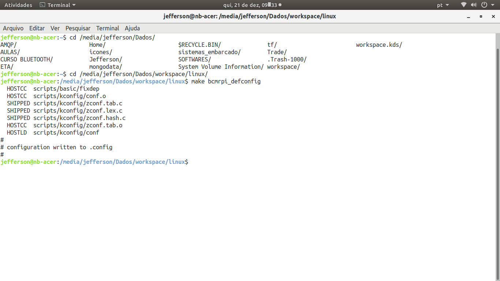
Task: Open the Terminal app menu in top bar
Action: (x=57, y=5)
